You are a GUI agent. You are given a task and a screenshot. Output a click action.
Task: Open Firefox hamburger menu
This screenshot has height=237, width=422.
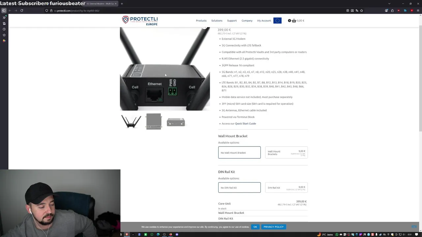pyautogui.click(x=418, y=11)
